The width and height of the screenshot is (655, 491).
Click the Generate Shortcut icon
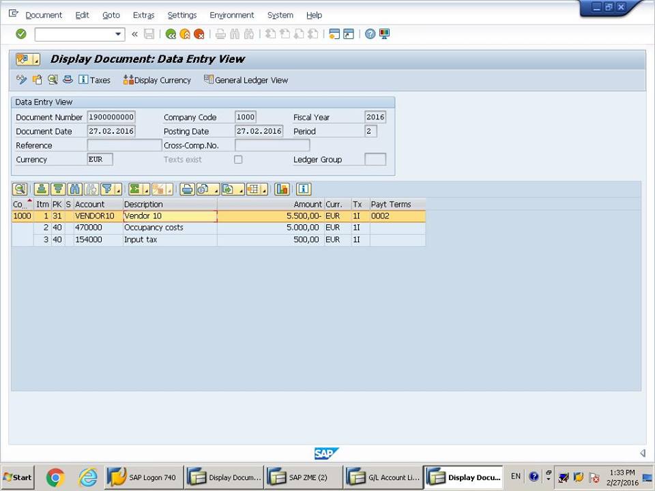click(349, 34)
